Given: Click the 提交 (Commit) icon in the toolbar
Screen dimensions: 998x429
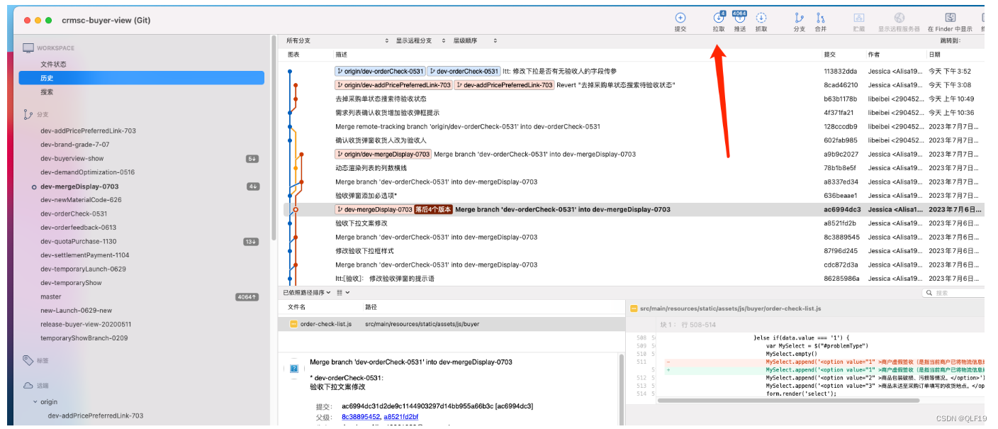Looking at the screenshot, I should (680, 18).
